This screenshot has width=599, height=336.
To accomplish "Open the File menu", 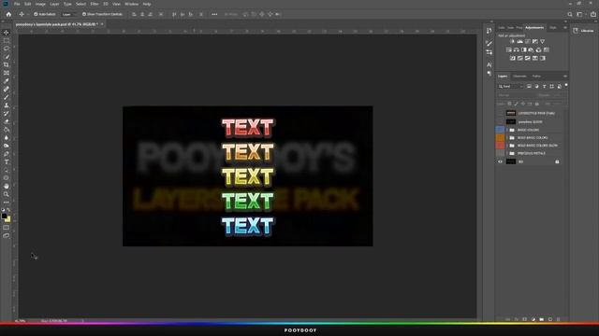I will (x=17, y=4).
